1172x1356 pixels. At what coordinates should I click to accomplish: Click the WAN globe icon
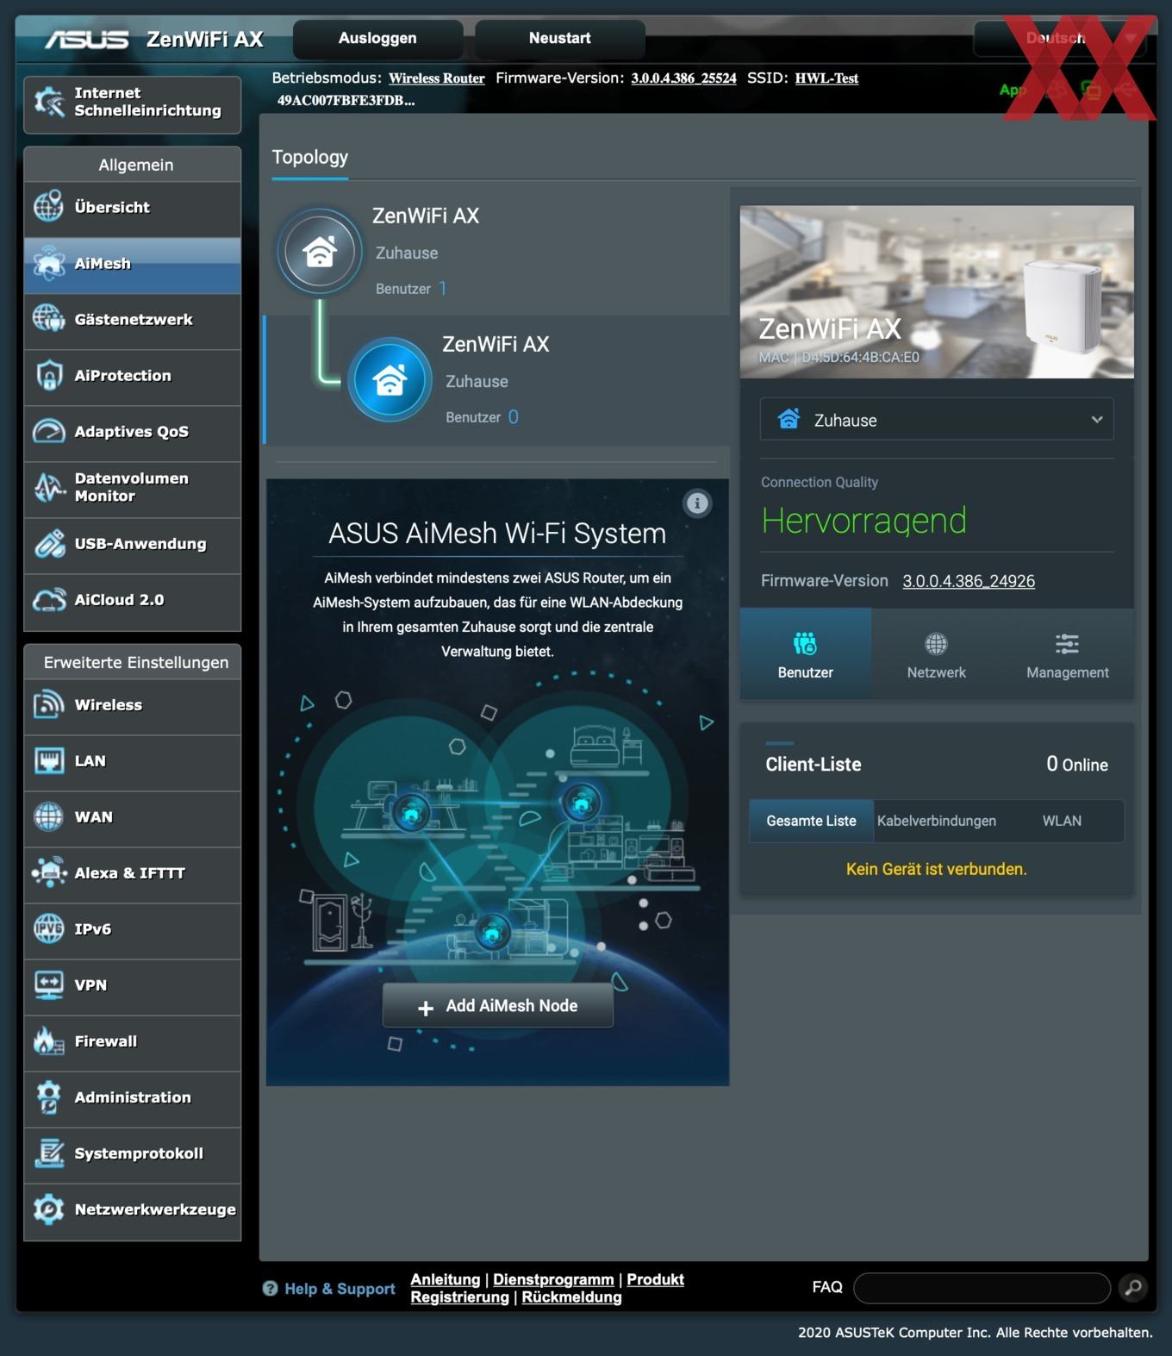click(x=48, y=816)
